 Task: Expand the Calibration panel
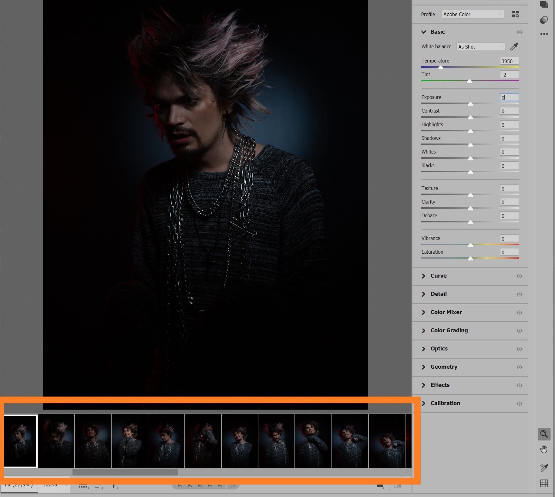(x=445, y=403)
